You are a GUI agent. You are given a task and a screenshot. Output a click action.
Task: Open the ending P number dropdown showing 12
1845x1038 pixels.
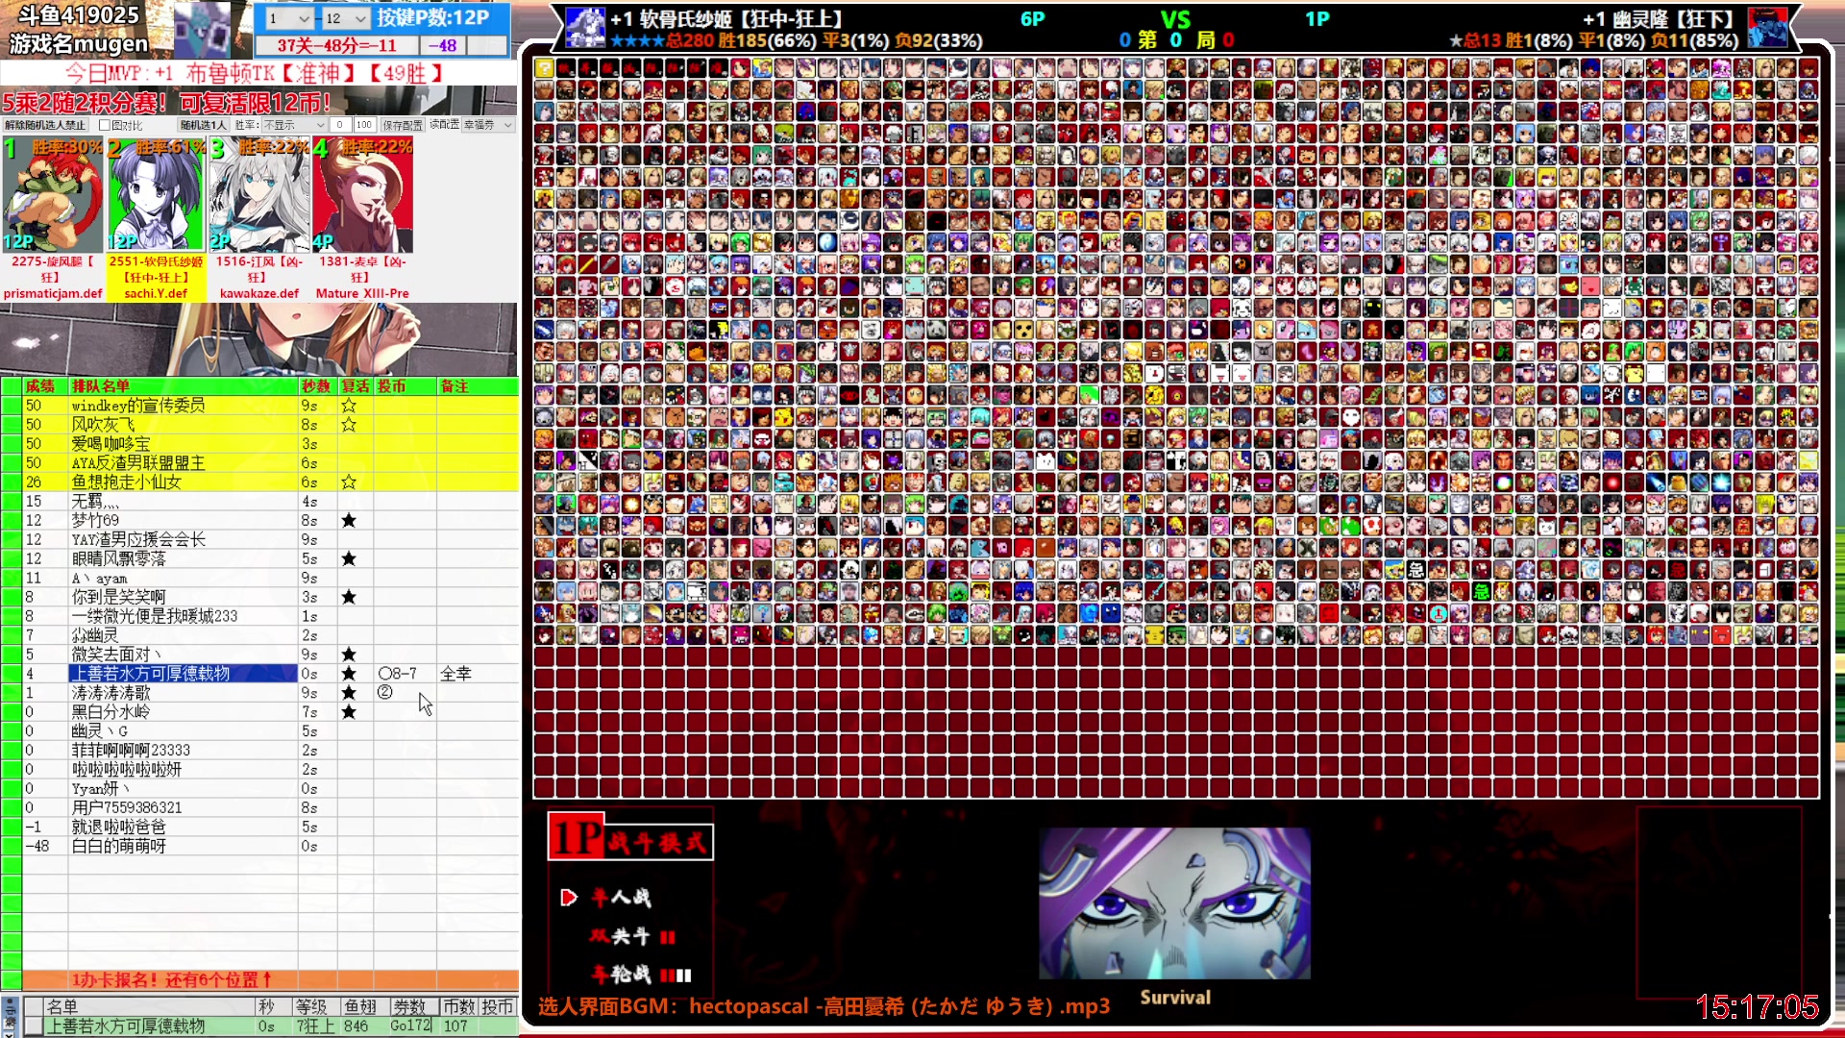(346, 18)
